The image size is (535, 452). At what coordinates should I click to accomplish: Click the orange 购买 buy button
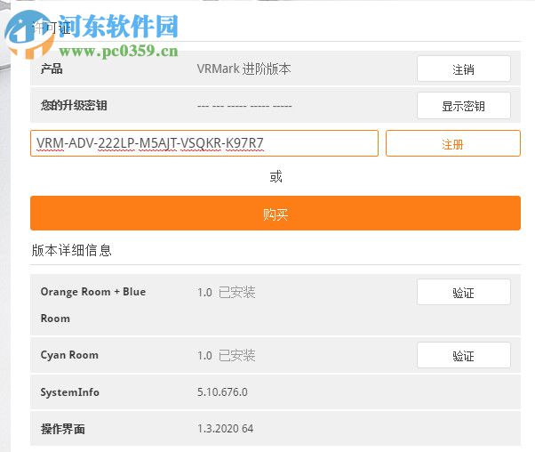275,214
